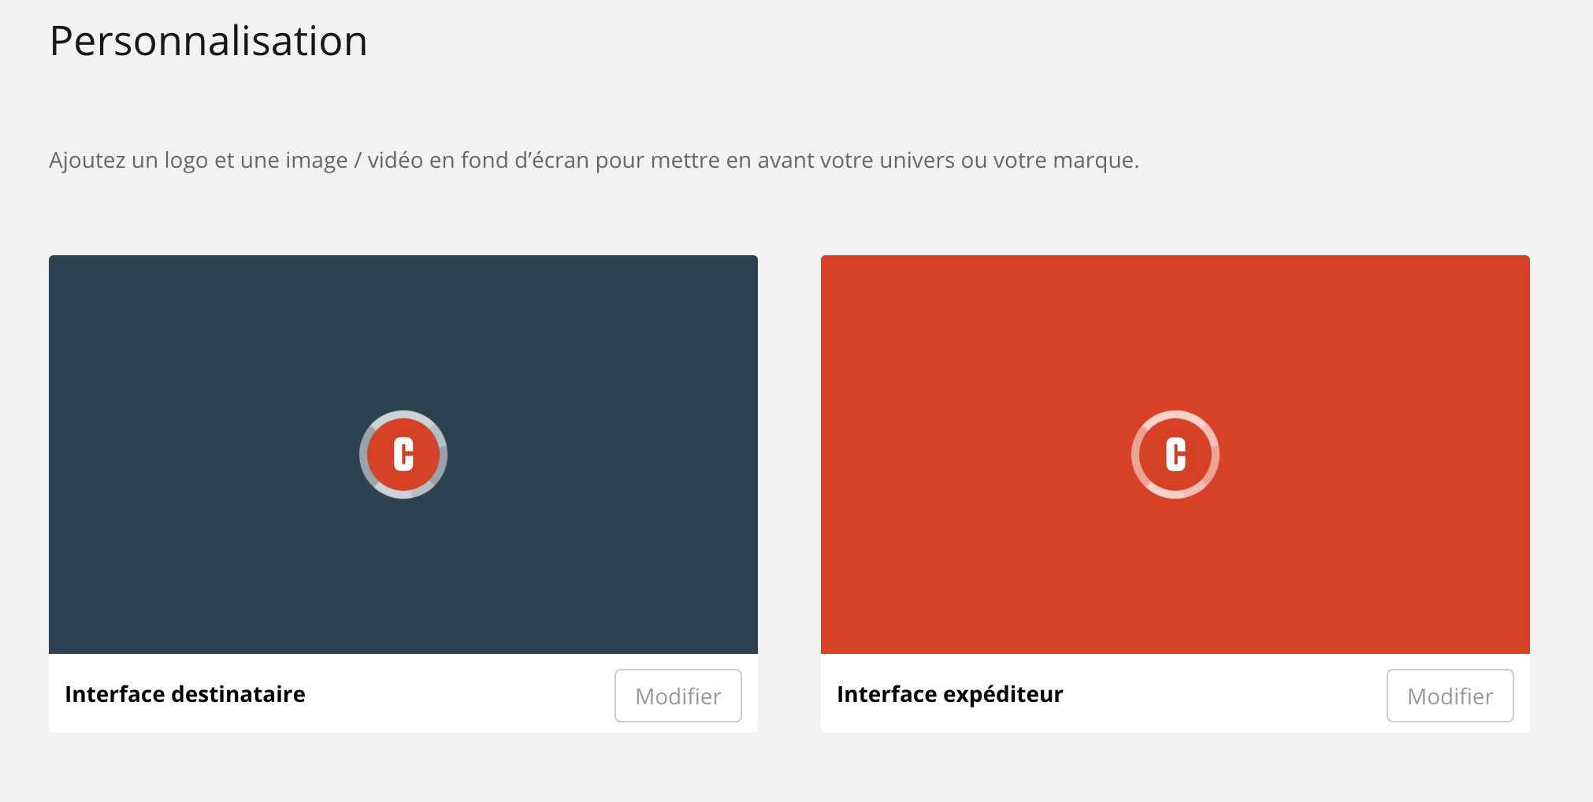1593x802 pixels.
Task: Click the white letter C on dark blue preview
Action: click(403, 455)
